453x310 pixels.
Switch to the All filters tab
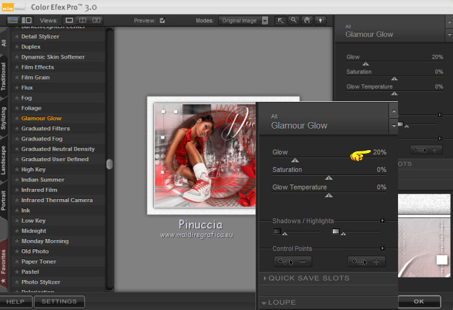tap(4, 43)
